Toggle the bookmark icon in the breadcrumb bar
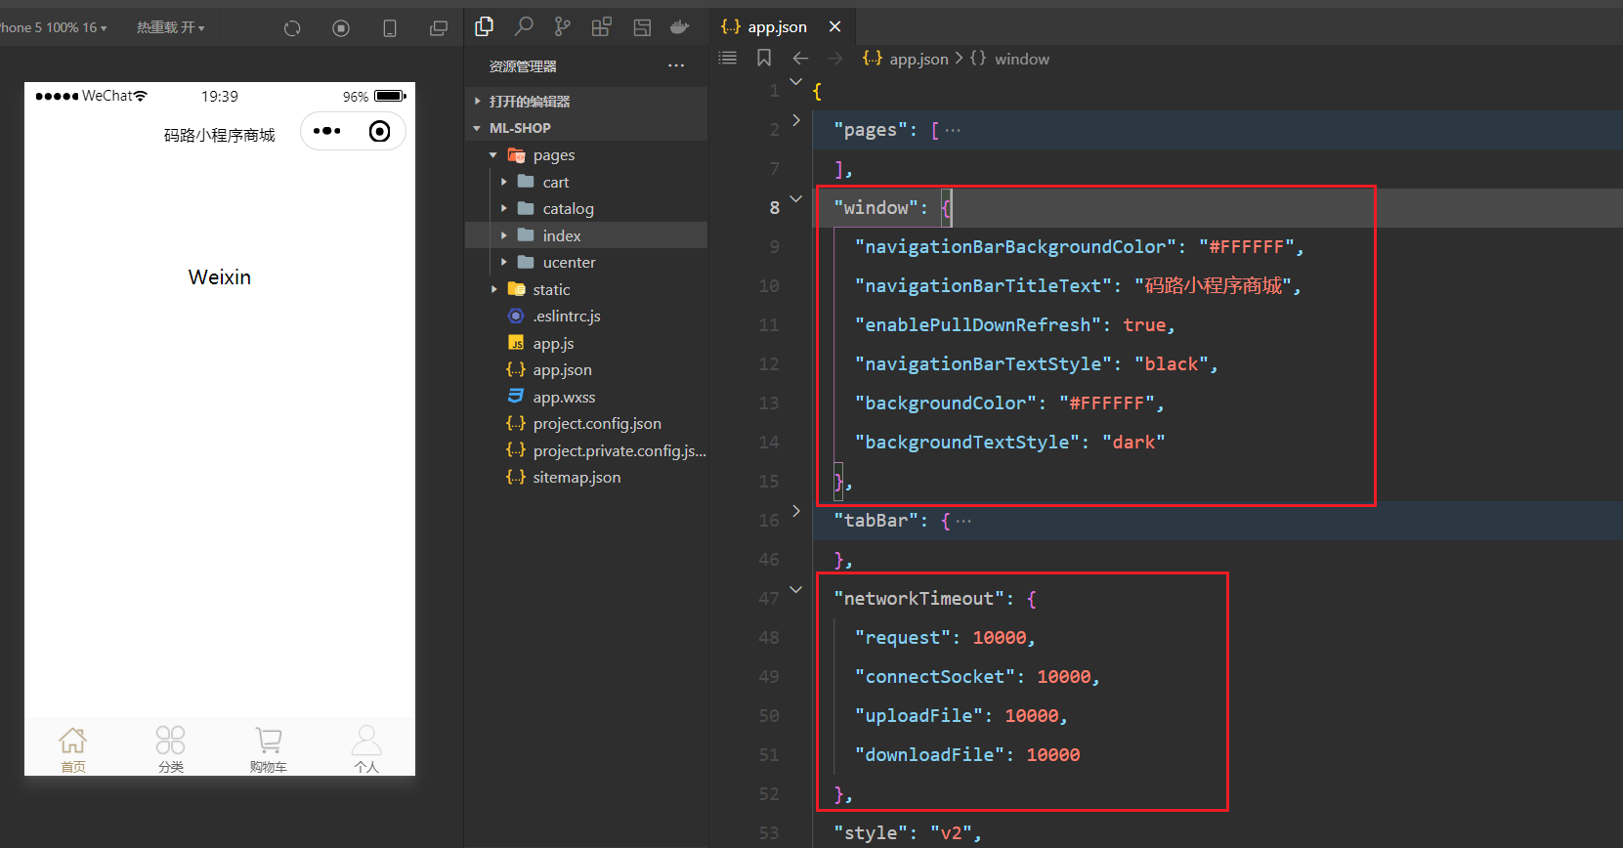1623x848 pixels. 764,59
